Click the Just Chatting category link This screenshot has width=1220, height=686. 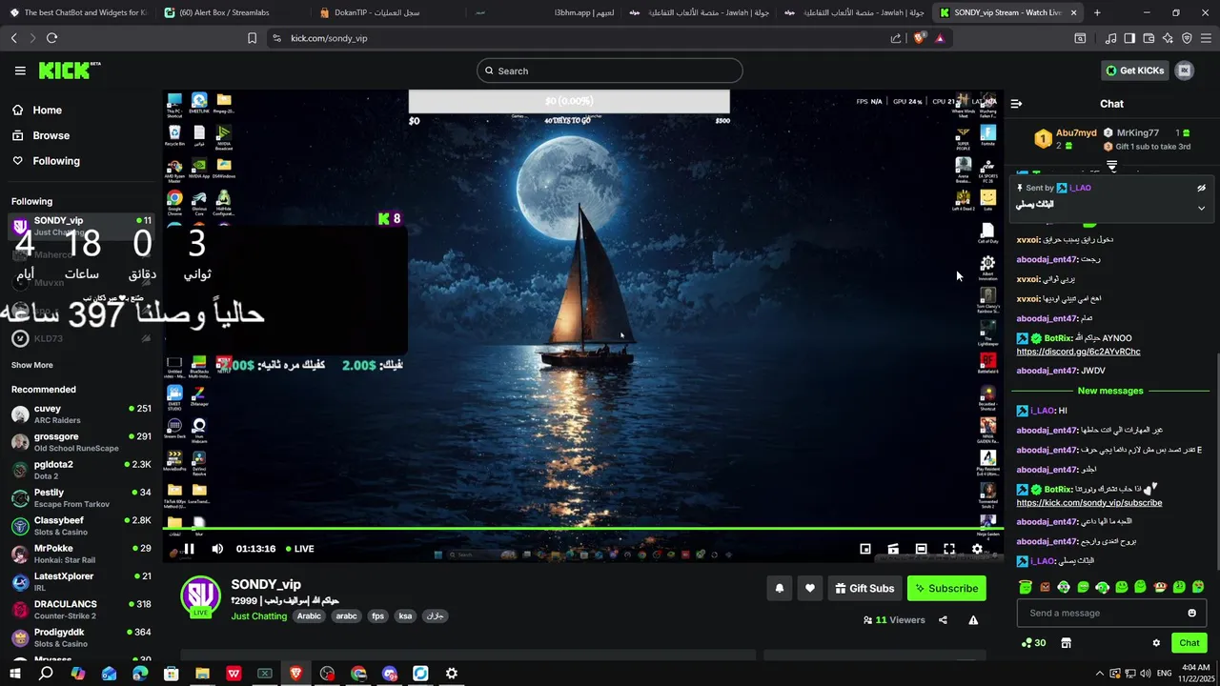[x=258, y=616]
